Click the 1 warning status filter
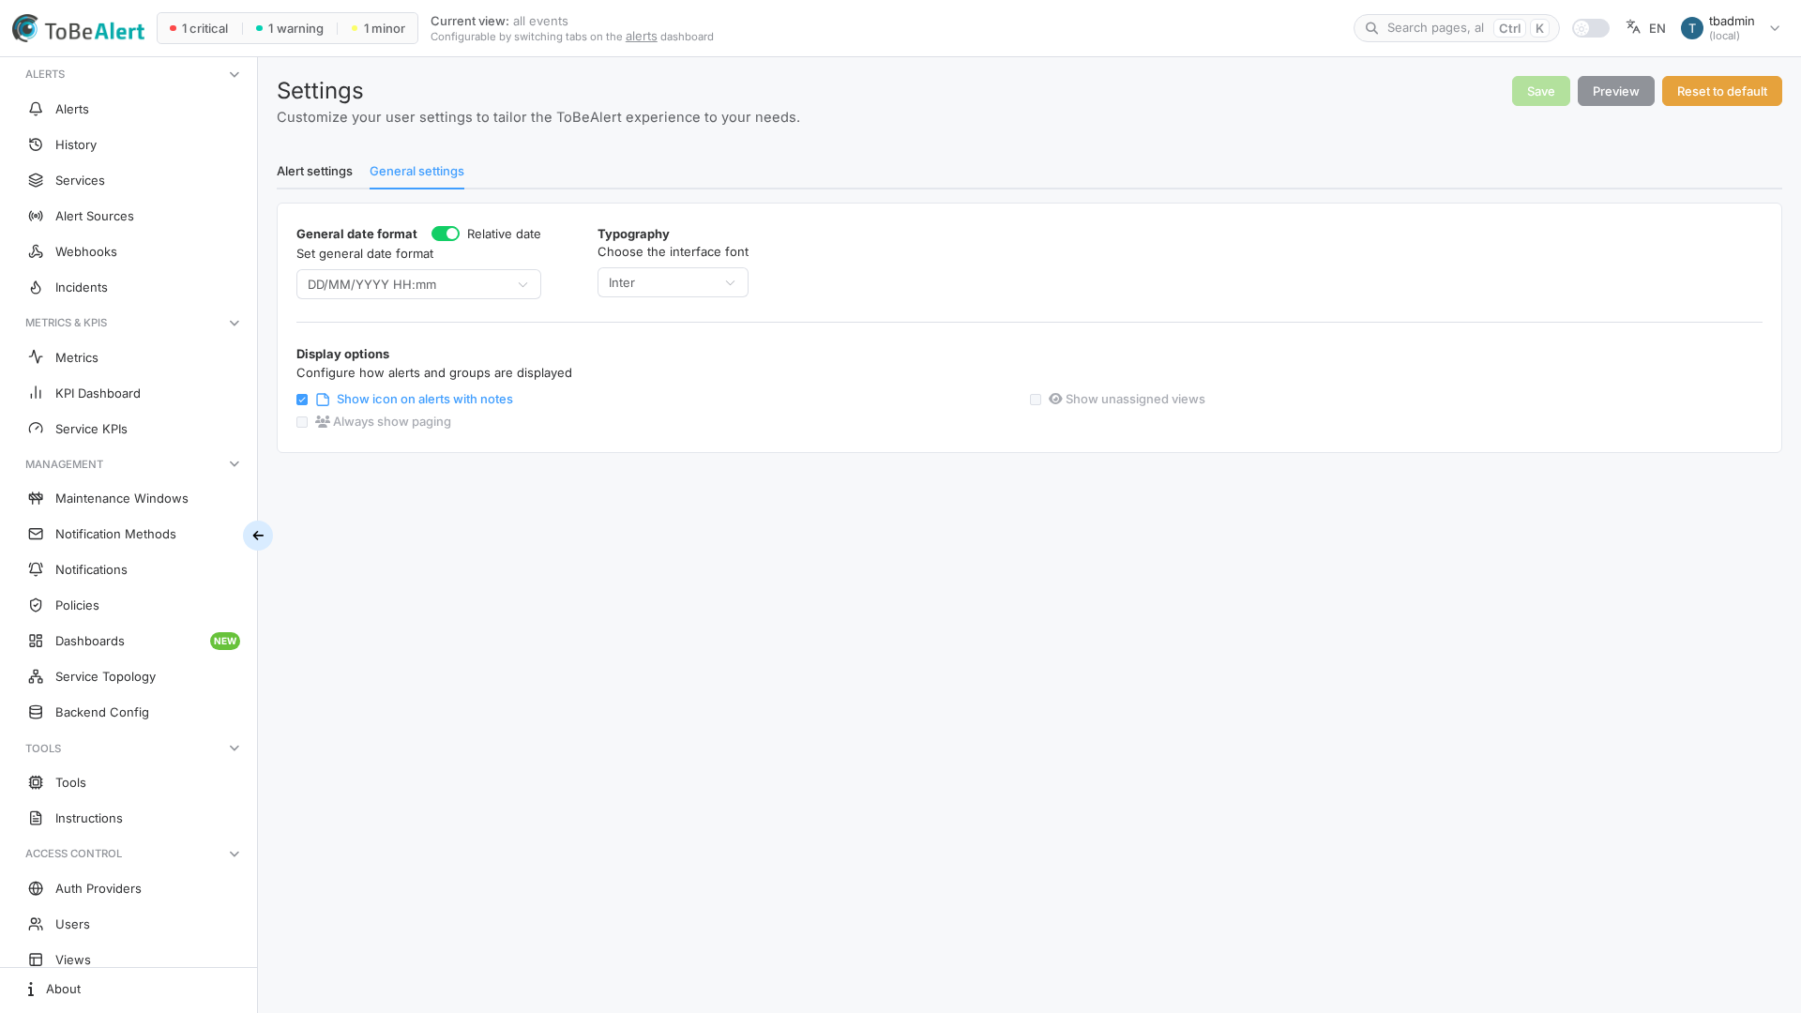This screenshot has width=1801, height=1013. [290, 28]
